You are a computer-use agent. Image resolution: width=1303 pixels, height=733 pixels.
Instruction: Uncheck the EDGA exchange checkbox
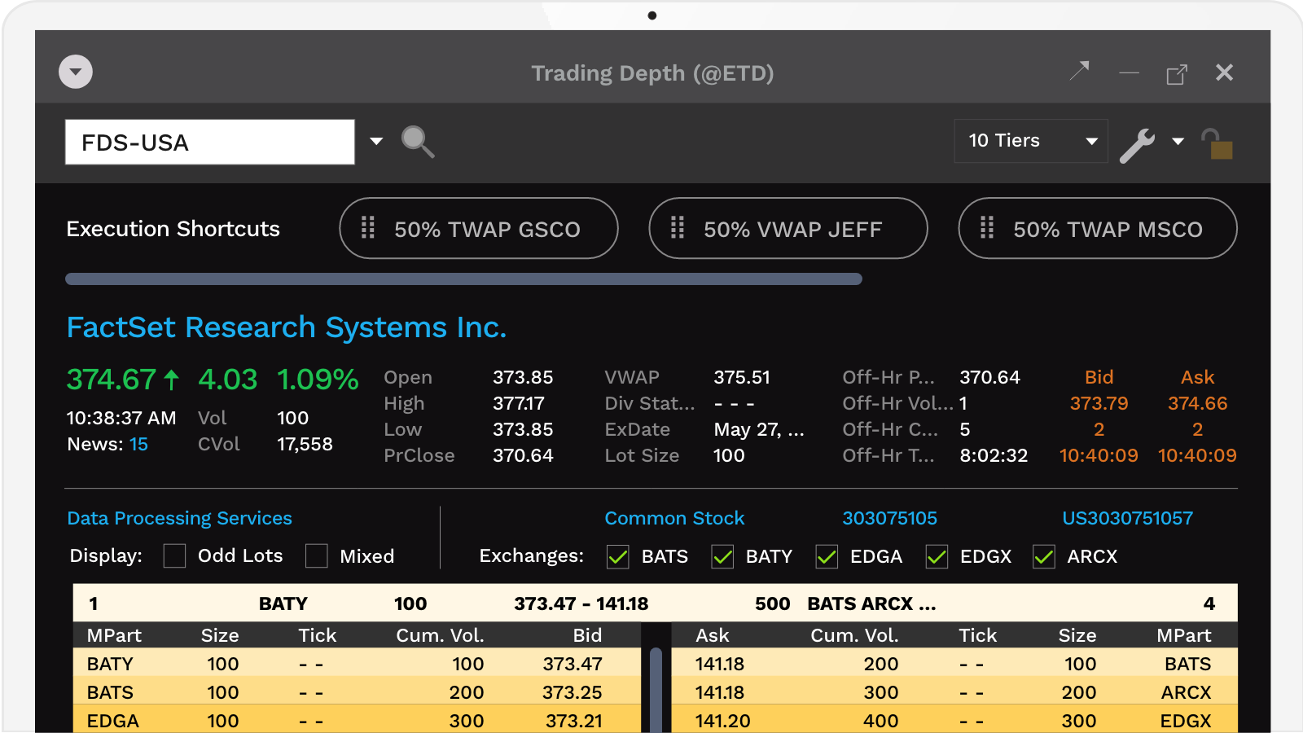[827, 557]
